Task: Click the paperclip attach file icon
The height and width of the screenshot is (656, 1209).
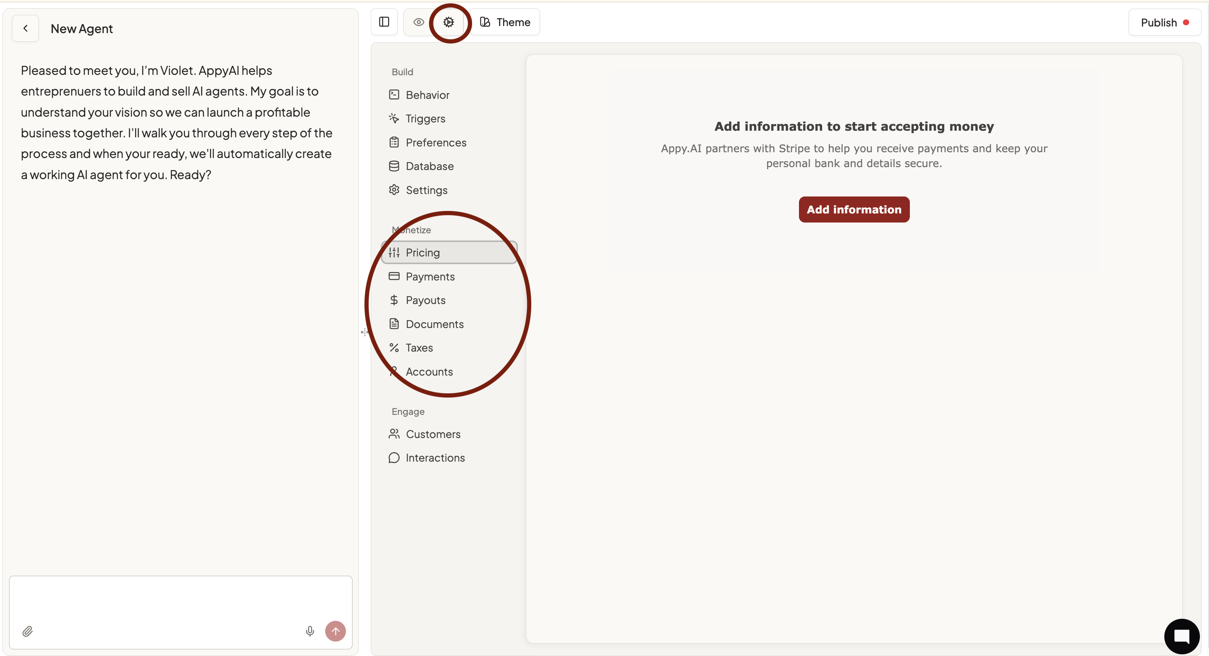Action: [x=28, y=631]
